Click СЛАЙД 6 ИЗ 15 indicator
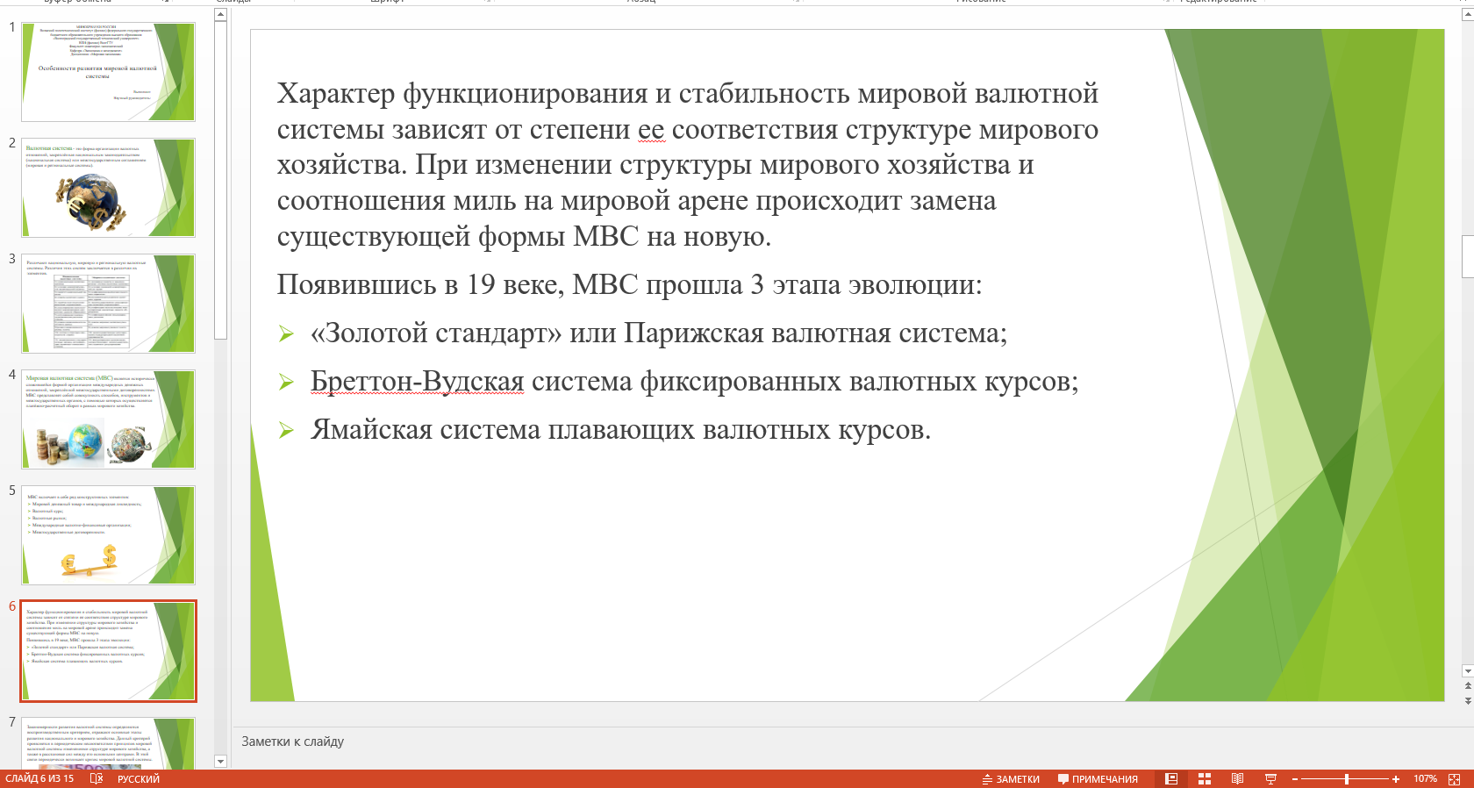 click(39, 779)
